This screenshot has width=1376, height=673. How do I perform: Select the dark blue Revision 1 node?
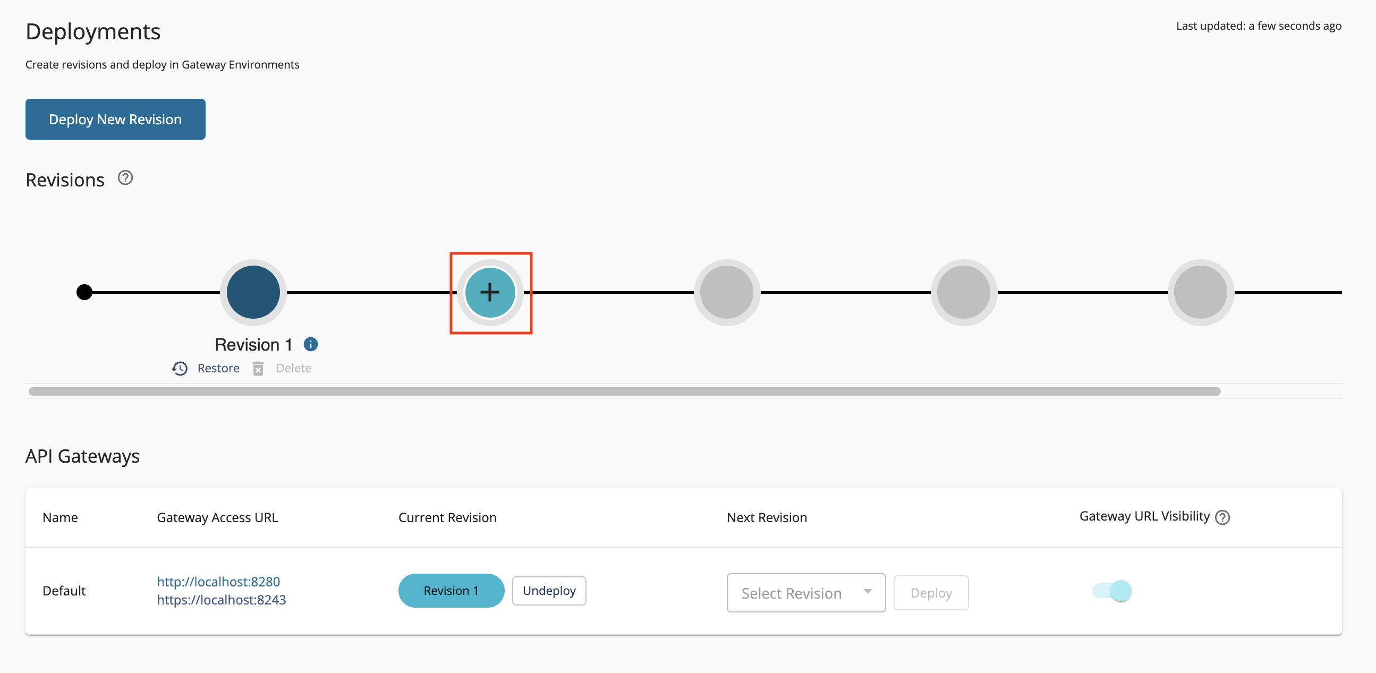(253, 293)
